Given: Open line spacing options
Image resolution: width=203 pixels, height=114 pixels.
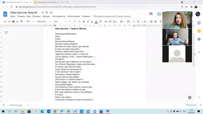Looking at the screenshot, I should click(128, 22).
